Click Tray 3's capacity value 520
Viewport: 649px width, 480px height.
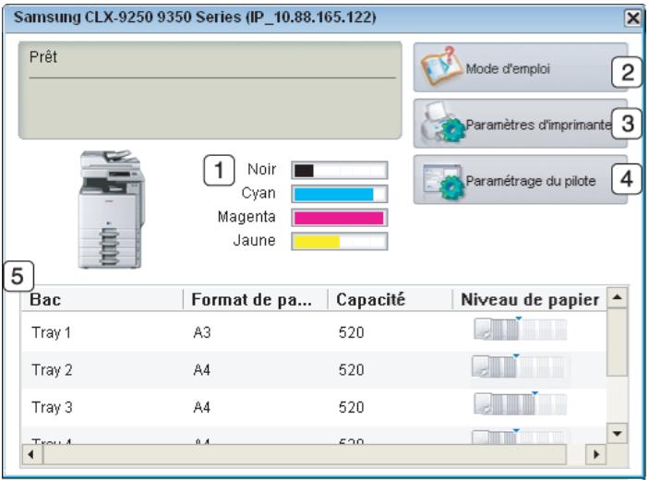[352, 407]
